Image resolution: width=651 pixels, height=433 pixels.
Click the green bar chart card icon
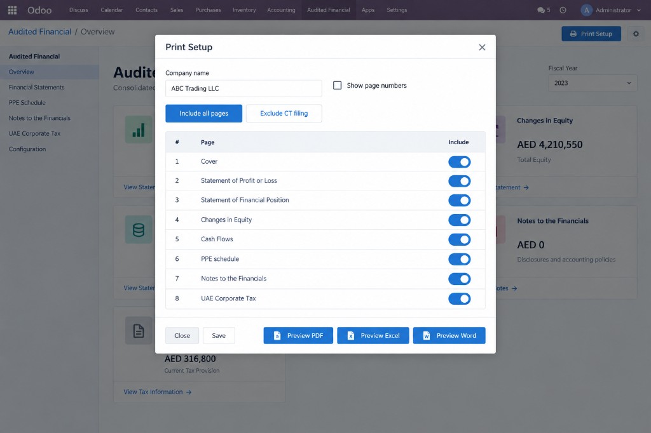(x=139, y=130)
